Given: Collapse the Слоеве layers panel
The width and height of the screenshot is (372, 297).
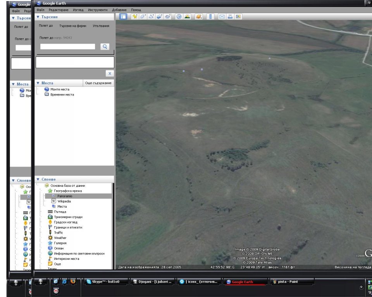Looking at the screenshot, I should point(38,179).
